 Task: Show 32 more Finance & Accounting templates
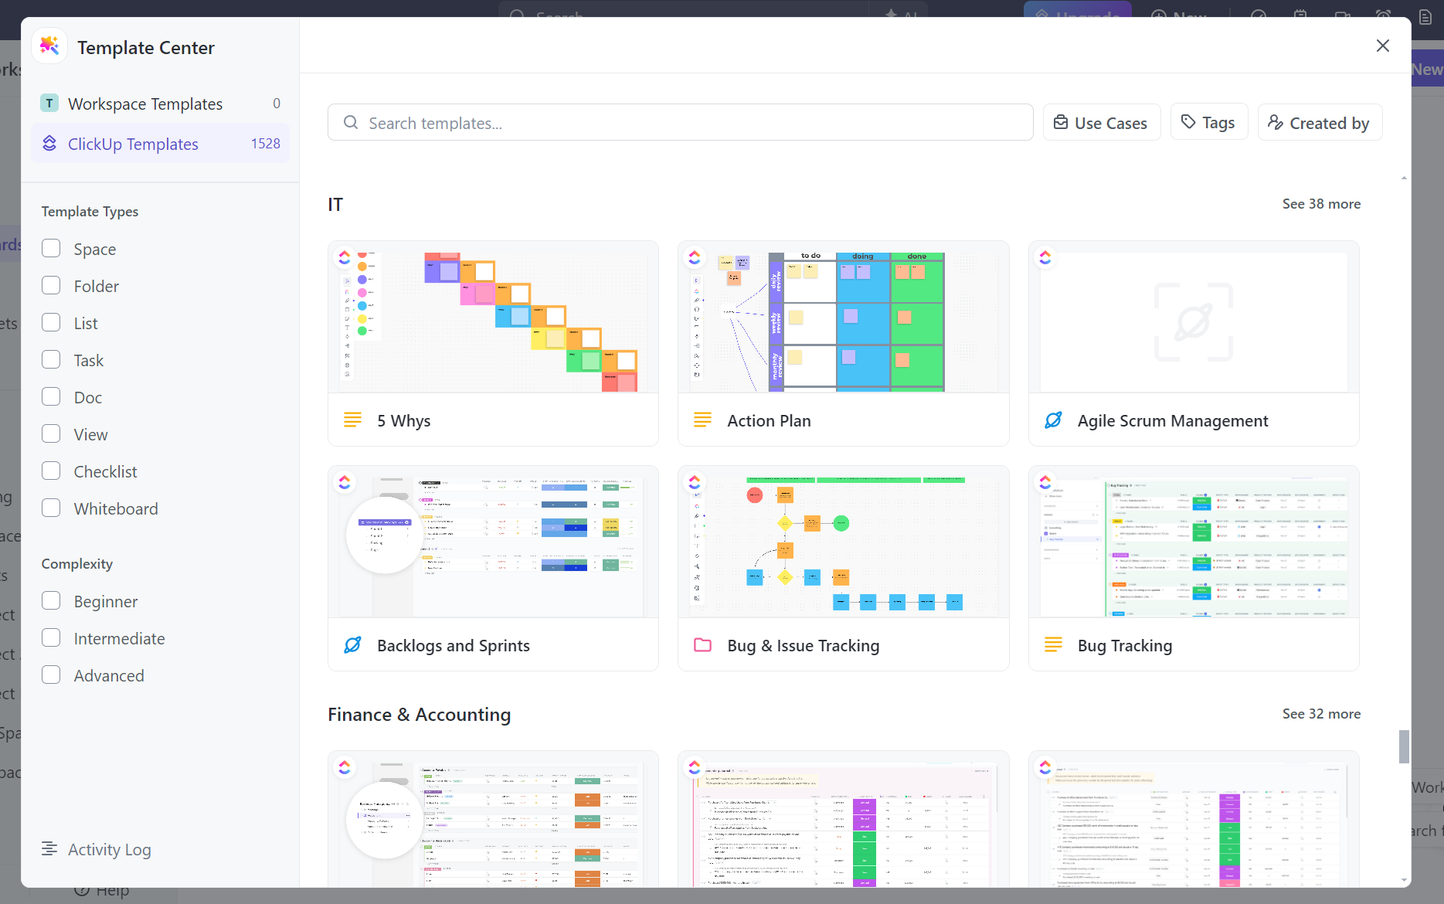tap(1321, 714)
